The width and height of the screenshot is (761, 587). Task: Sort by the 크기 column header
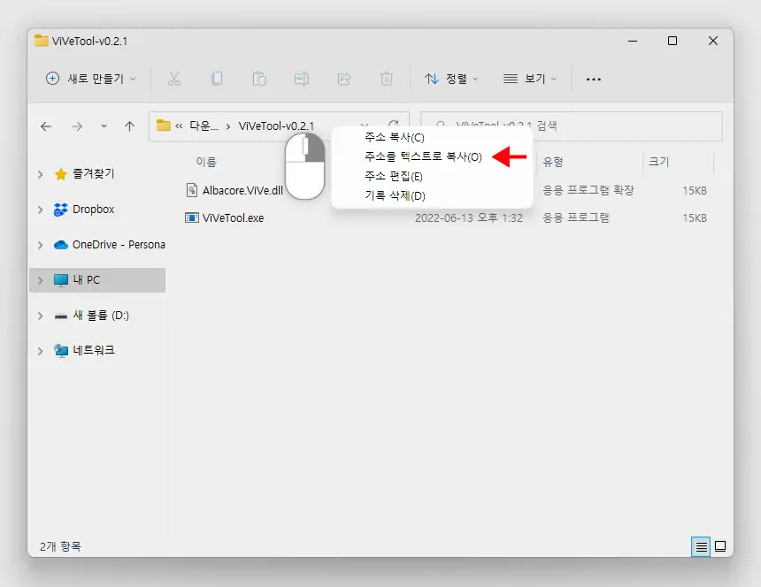tap(659, 162)
